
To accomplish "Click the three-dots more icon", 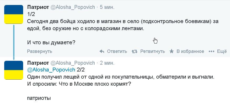I will 212,51.
